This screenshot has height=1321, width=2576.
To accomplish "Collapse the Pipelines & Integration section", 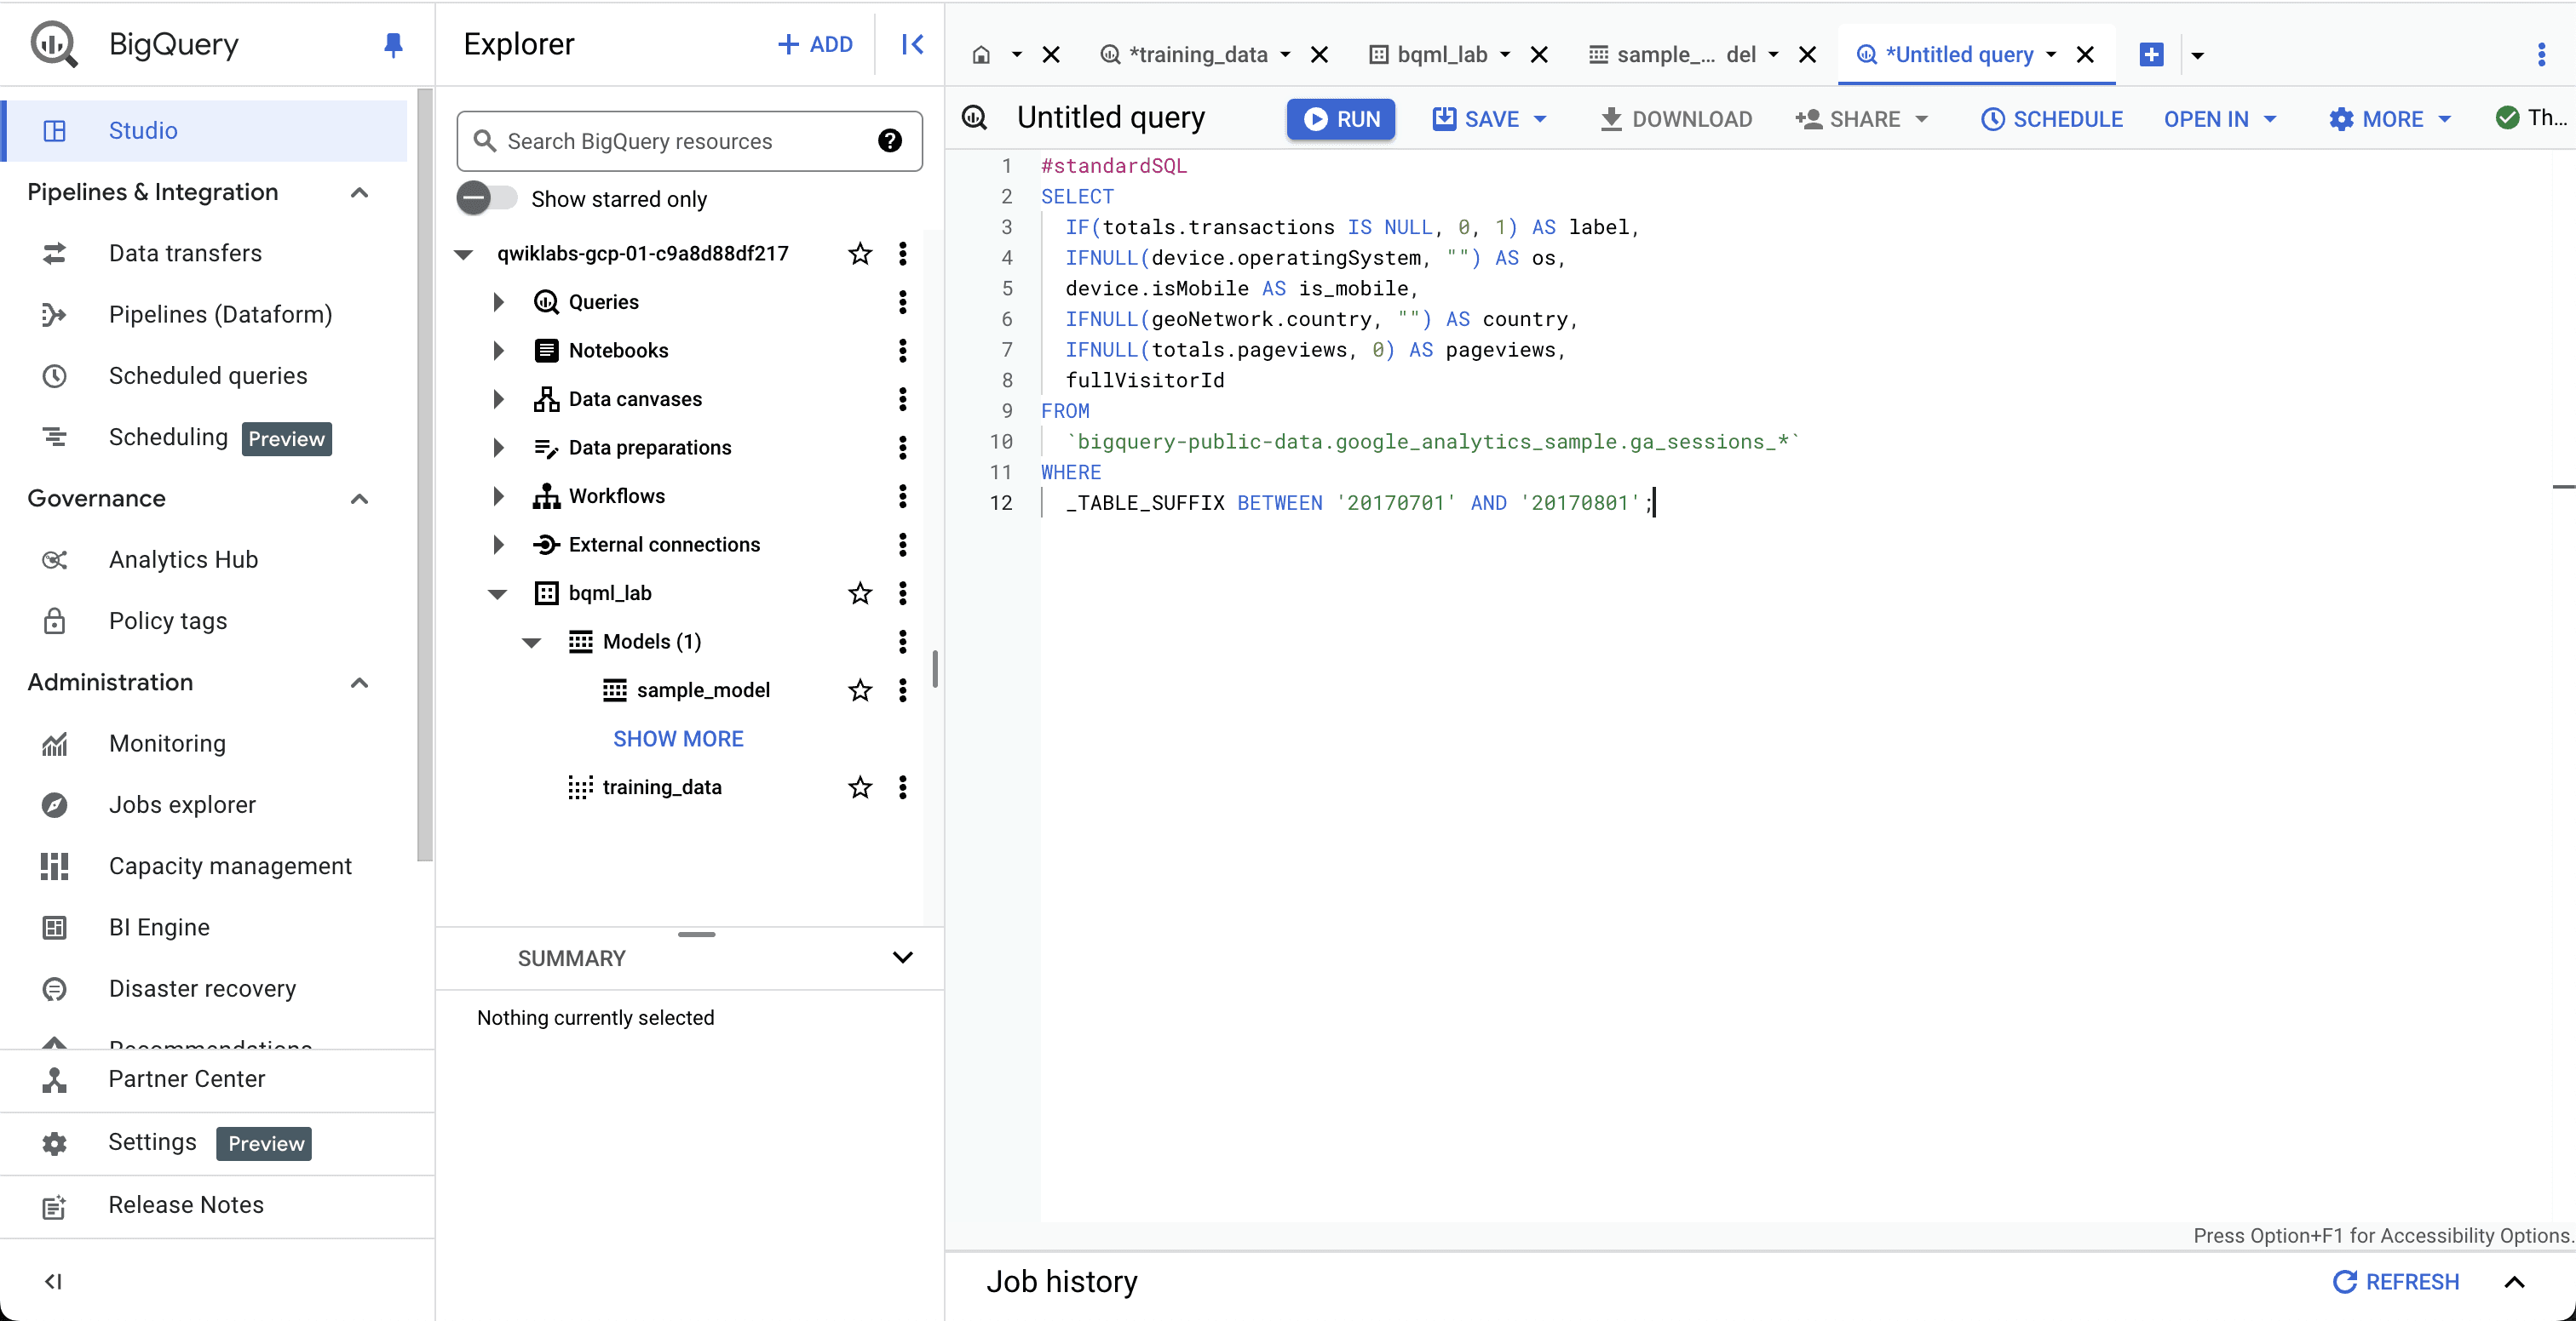I will [x=360, y=192].
